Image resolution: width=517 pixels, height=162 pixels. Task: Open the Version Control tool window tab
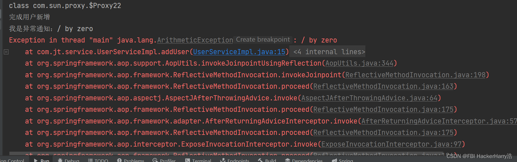pos(12,161)
